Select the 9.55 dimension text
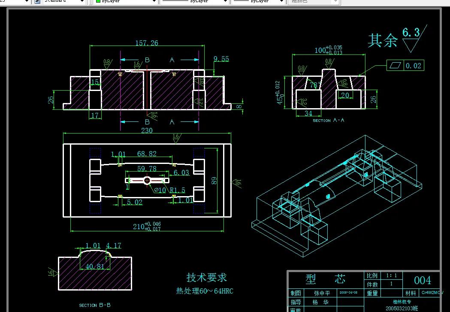The width and height of the screenshot is (450, 312). [221, 59]
